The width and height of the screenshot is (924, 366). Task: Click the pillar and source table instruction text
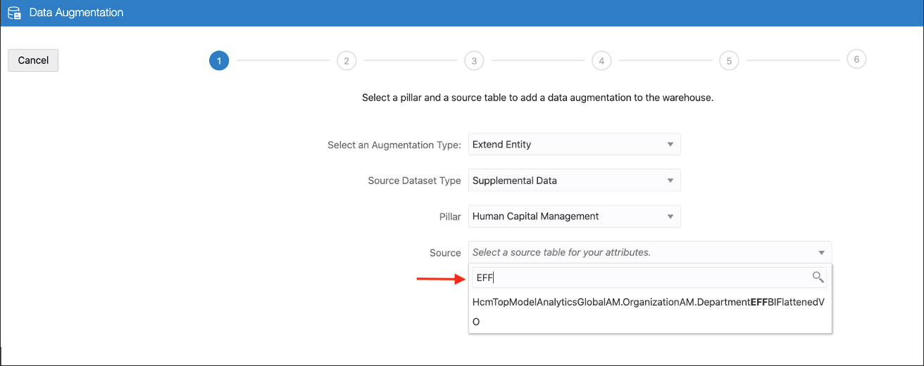pos(537,98)
